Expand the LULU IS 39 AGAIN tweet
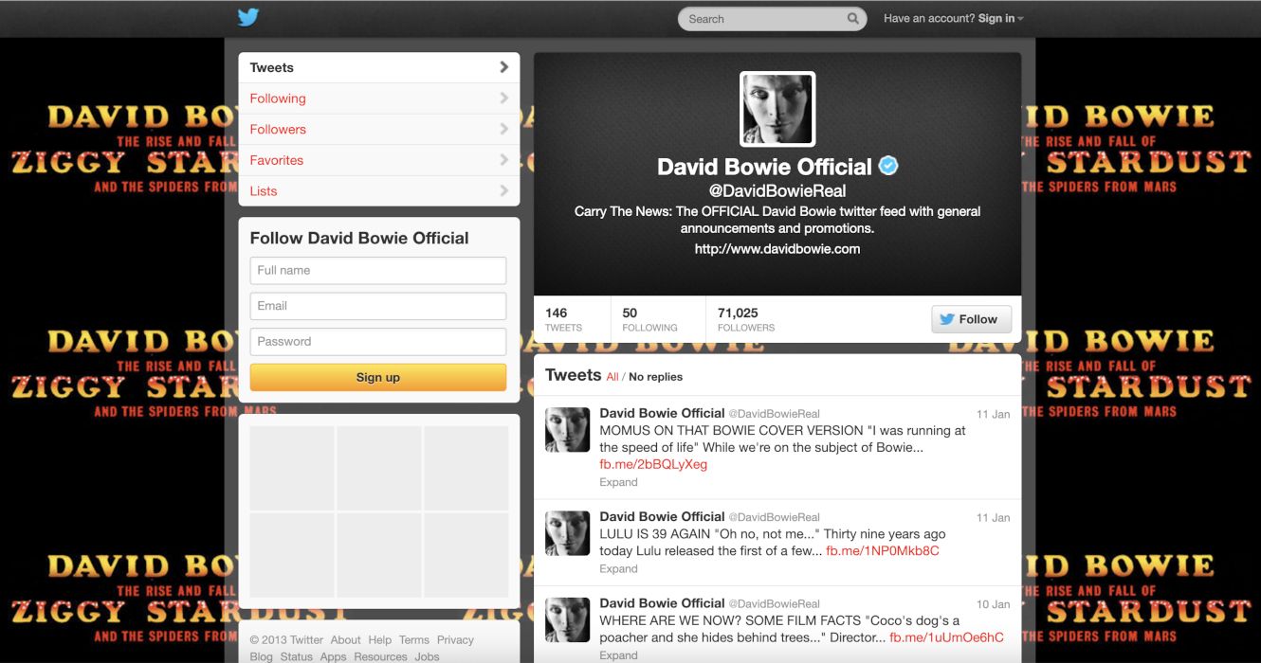This screenshot has width=1261, height=663. 618,568
